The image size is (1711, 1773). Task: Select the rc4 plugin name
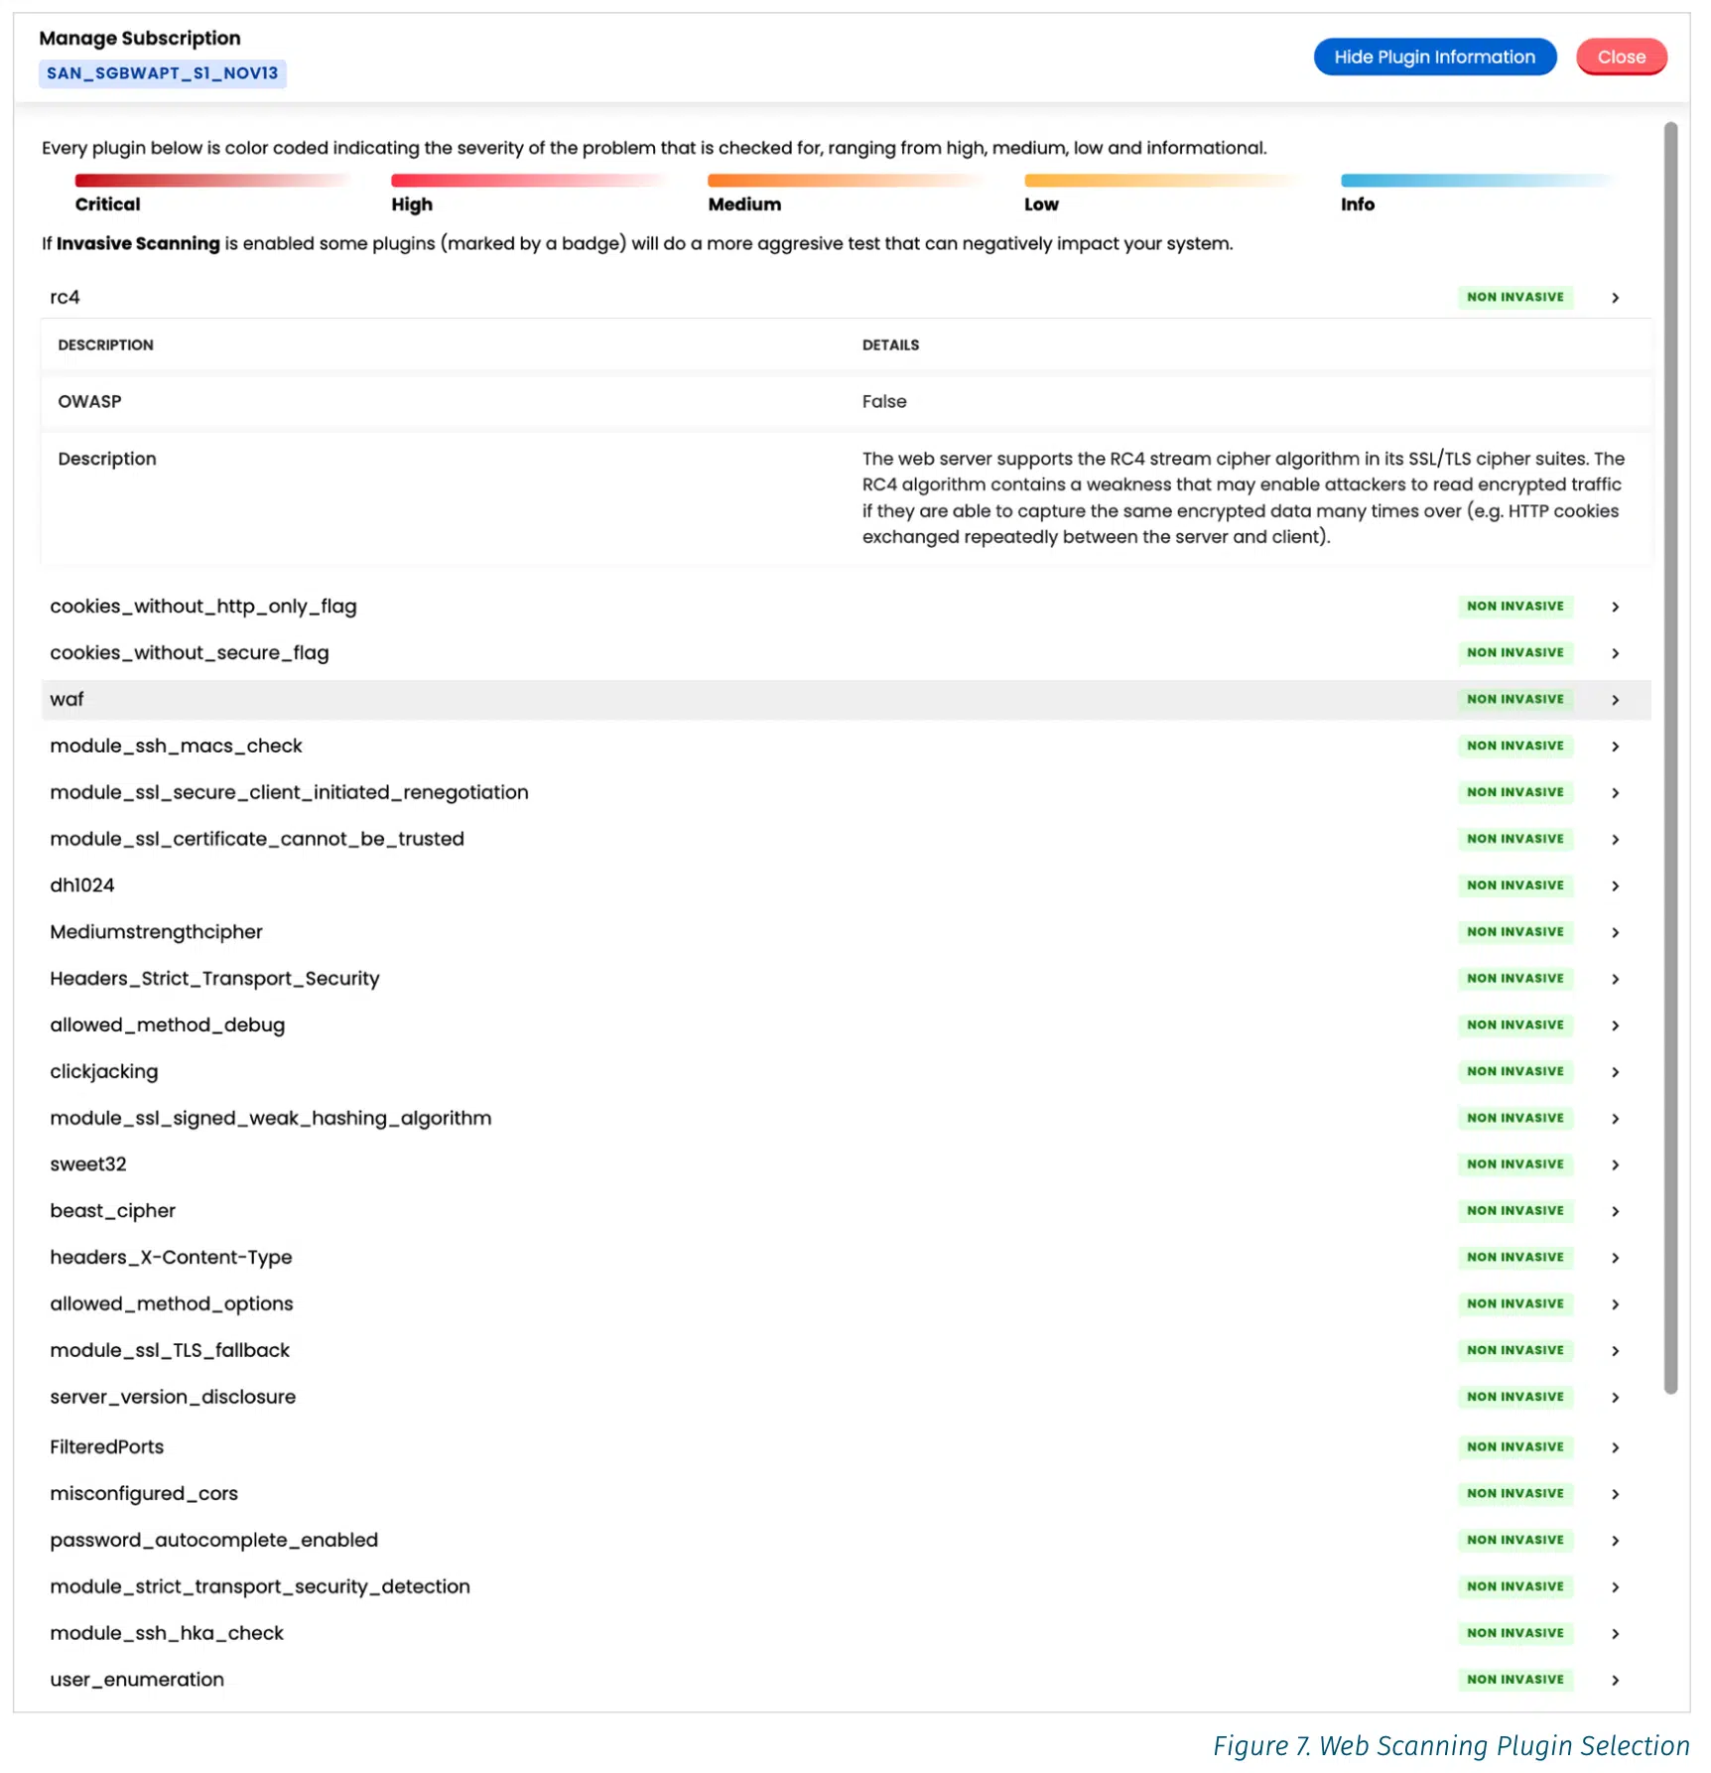(x=65, y=298)
